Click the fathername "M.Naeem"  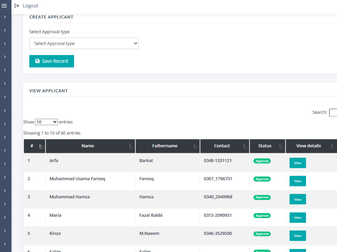click(x=149, y=234)
